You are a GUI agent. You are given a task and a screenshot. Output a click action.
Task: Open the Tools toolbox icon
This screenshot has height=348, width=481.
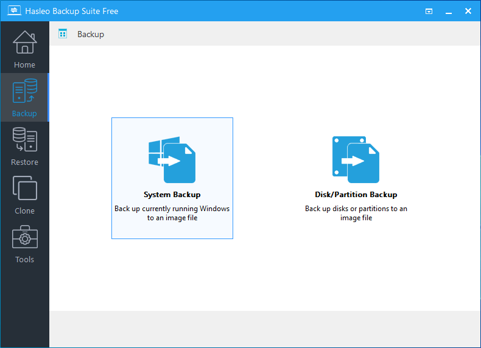click(x=24, y=238)
